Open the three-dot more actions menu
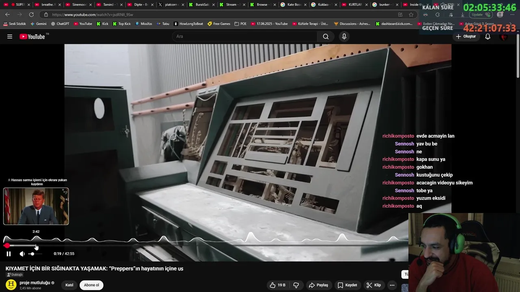520x292 pixels. (x=392, y=285)
